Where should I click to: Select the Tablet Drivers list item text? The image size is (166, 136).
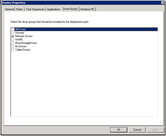(x=23, y=50)
